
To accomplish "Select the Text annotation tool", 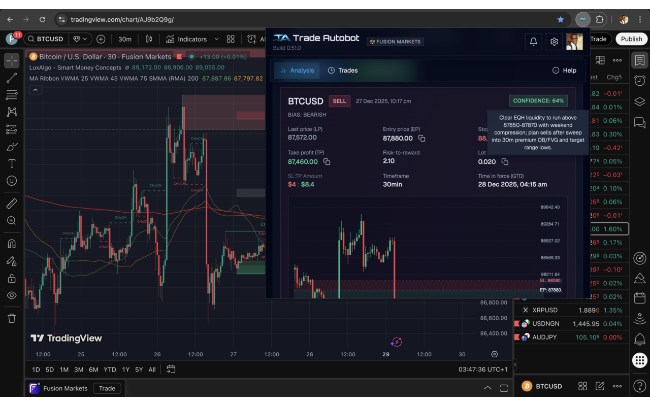I will 12,164.
